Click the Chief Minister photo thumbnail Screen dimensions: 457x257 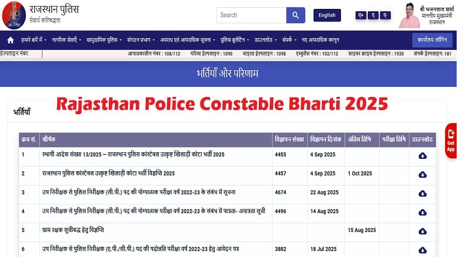click(409, 15)
